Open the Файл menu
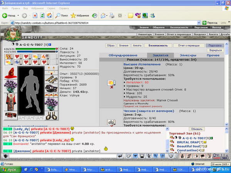Image resolution: width=231 pixels, height=173 pixels. pos(5,8)
